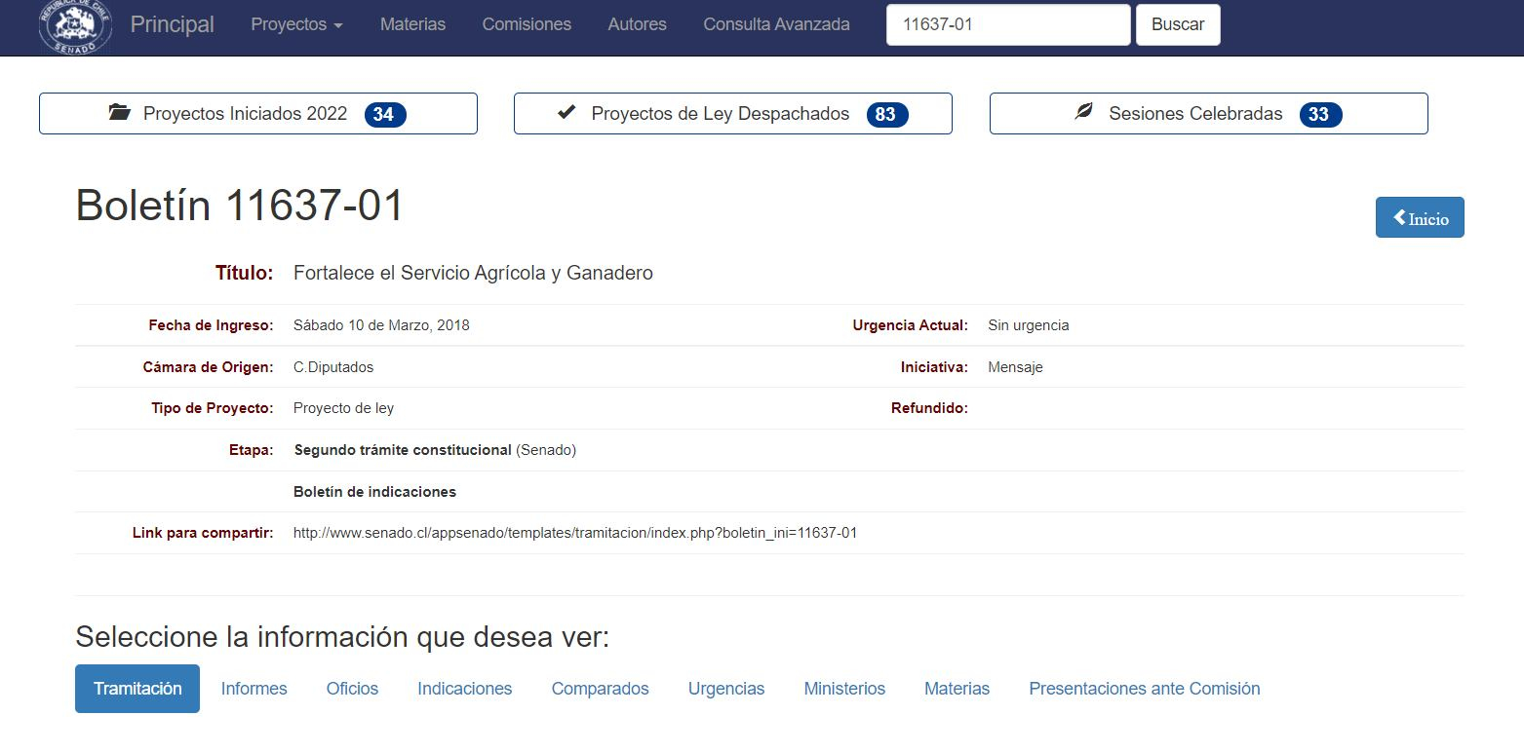Click the 33 badge counter
Screen dimensions: 1524x753
point(1321,115)
